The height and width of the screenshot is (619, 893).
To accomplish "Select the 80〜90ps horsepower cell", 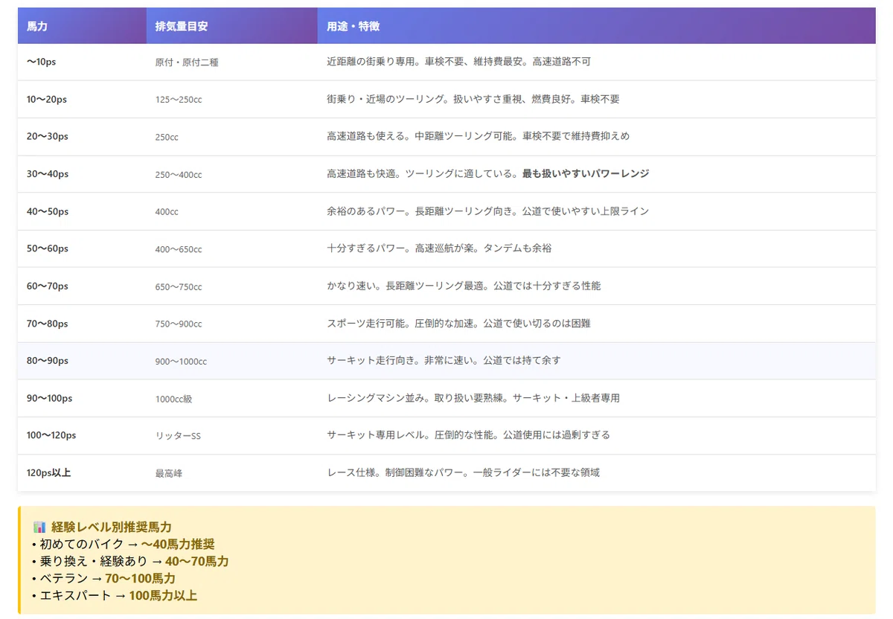I will click(x=82, y=361).
